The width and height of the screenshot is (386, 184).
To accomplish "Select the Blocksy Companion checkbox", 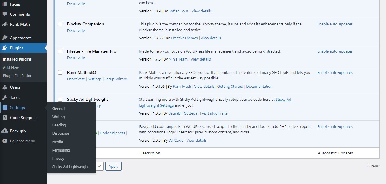I will pyautogui.click(x=60, y=24).
